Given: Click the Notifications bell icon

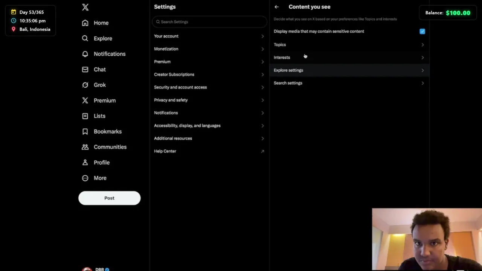Looking at the screenshot, I should [x=85, y=54].
